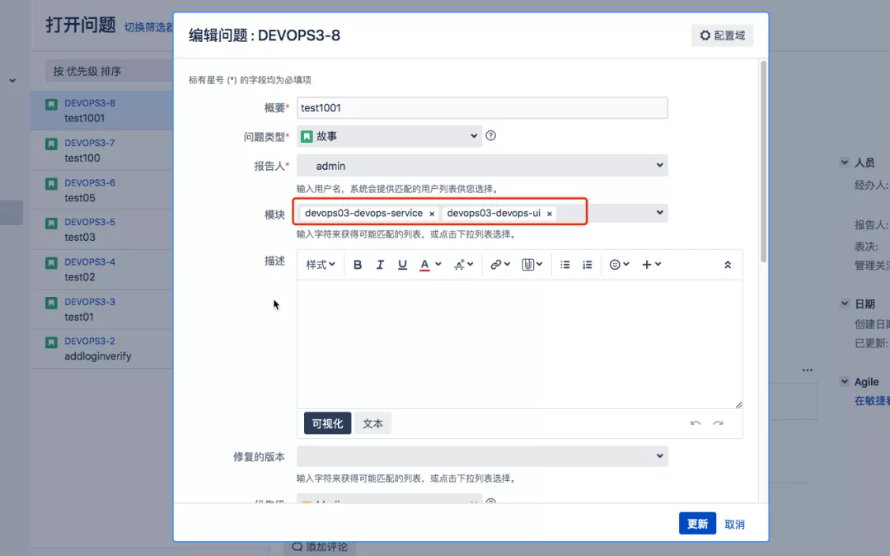Select issue DEVOPS3-2 addloginverify
Image resolution: width=890 pixels, height=556 pixels.
[x=101, y=349]
